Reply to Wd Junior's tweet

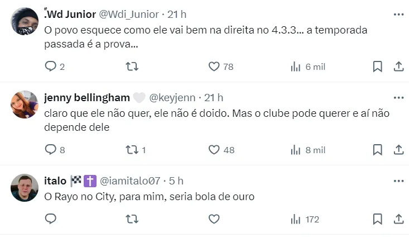pos(51,67)
